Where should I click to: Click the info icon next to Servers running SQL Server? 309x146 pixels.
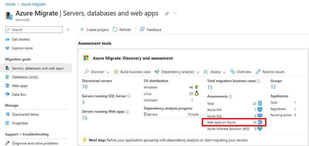[x=129, y=96]
